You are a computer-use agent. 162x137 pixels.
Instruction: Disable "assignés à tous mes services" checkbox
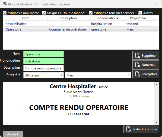pyautogui.click(x=91, y=13)
